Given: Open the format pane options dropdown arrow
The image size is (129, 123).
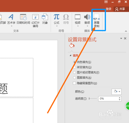Looking at the screenshot, I should 121,38.
